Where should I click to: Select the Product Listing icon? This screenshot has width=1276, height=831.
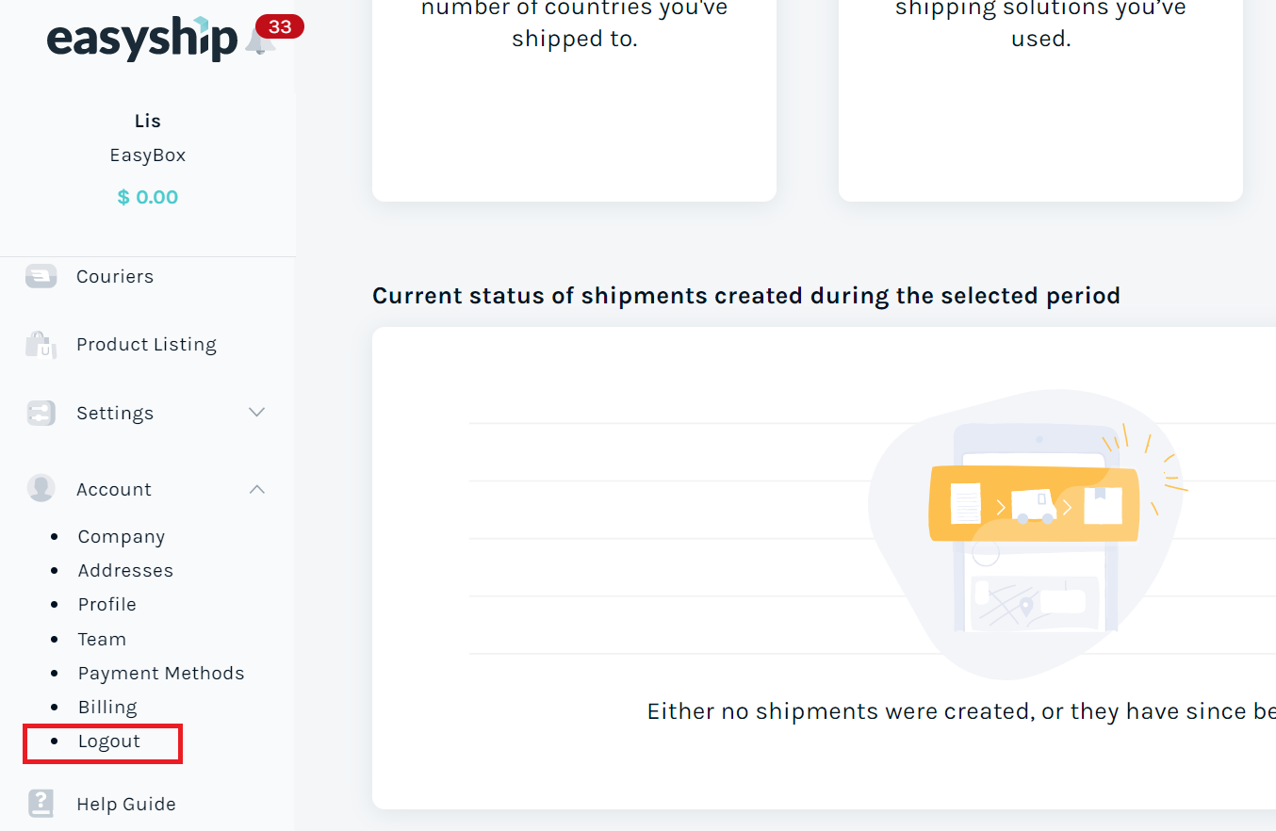pos(41,344)
